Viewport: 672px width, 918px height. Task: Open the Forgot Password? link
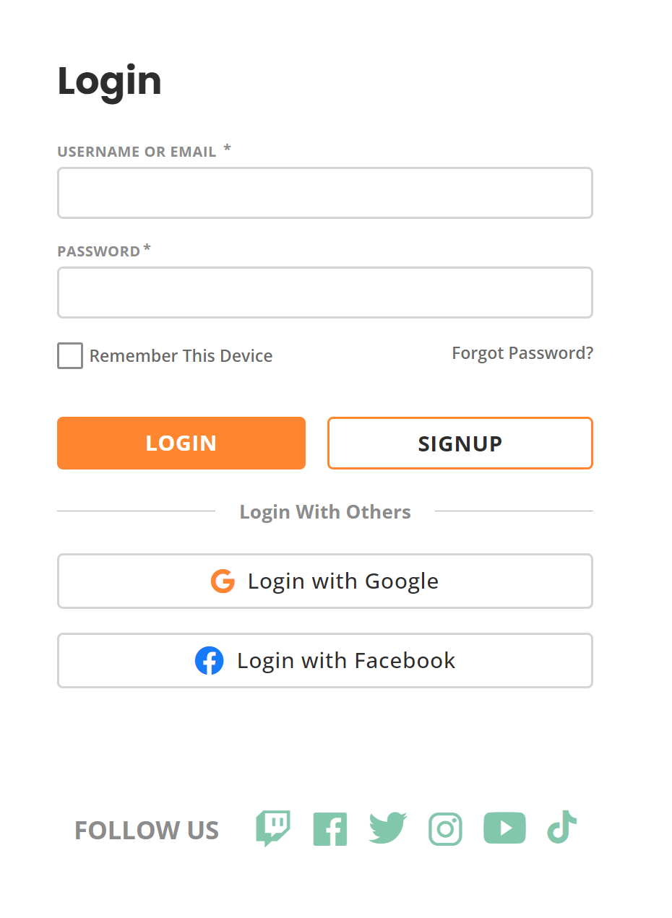(x=522, y=353)
